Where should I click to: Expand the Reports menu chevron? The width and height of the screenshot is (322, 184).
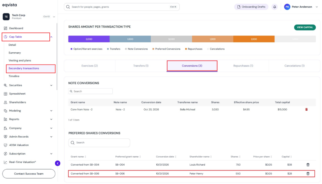pos(51,119)
